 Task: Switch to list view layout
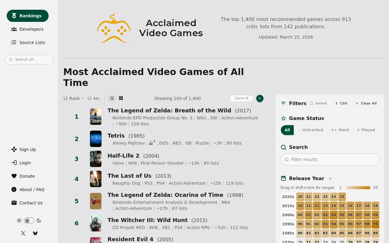pyautogui.click(x=112, y=98)
